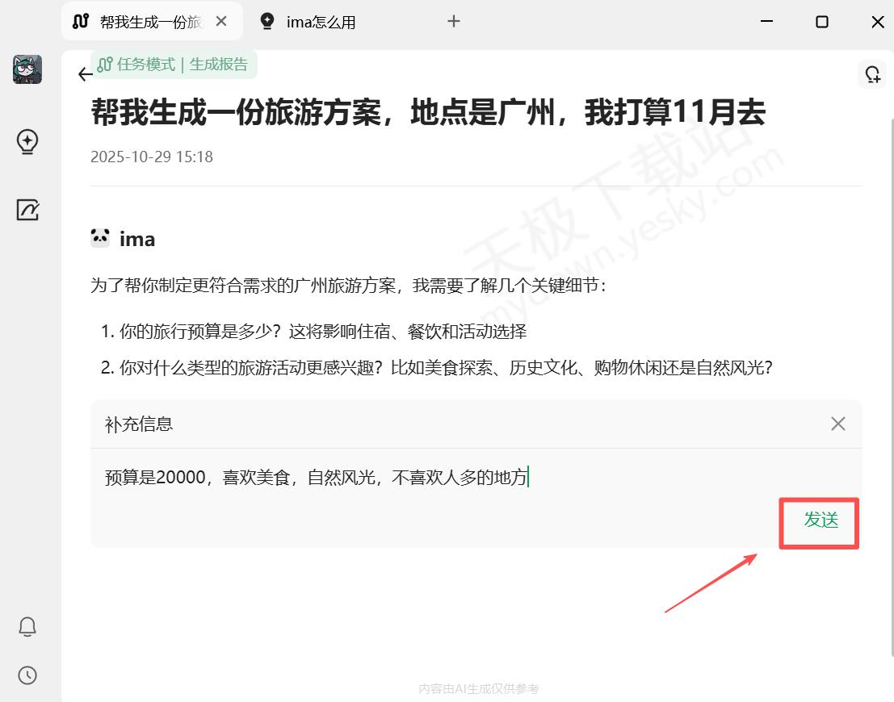
Task: Open the notes icon in the sidebar
Action: tap(27, 211)
